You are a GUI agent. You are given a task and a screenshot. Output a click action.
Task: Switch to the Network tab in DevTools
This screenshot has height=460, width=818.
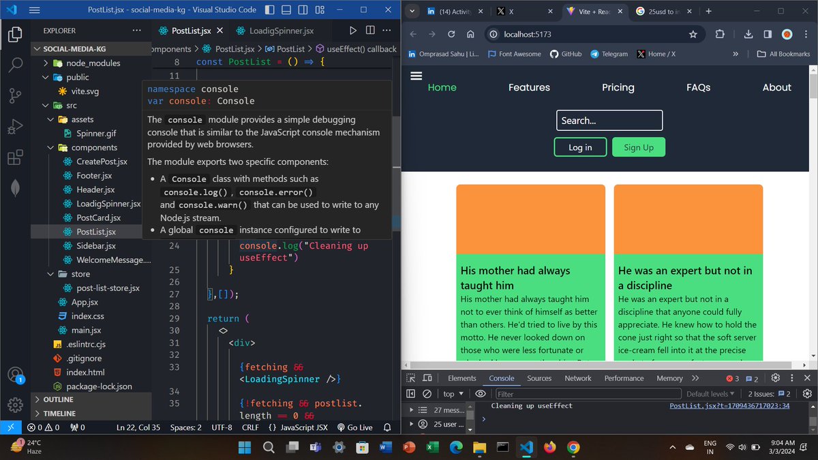coord(577,378)
